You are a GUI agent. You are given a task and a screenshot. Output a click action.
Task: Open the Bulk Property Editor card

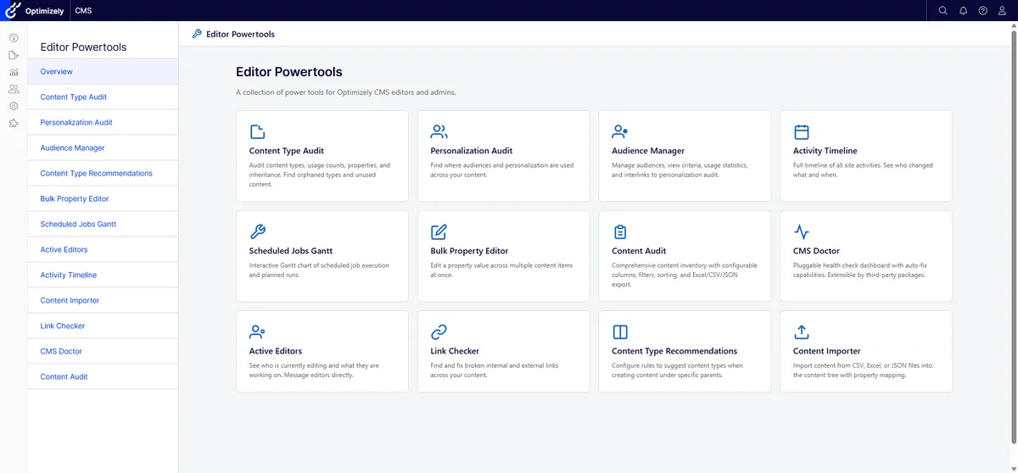[x=503, y=256]
